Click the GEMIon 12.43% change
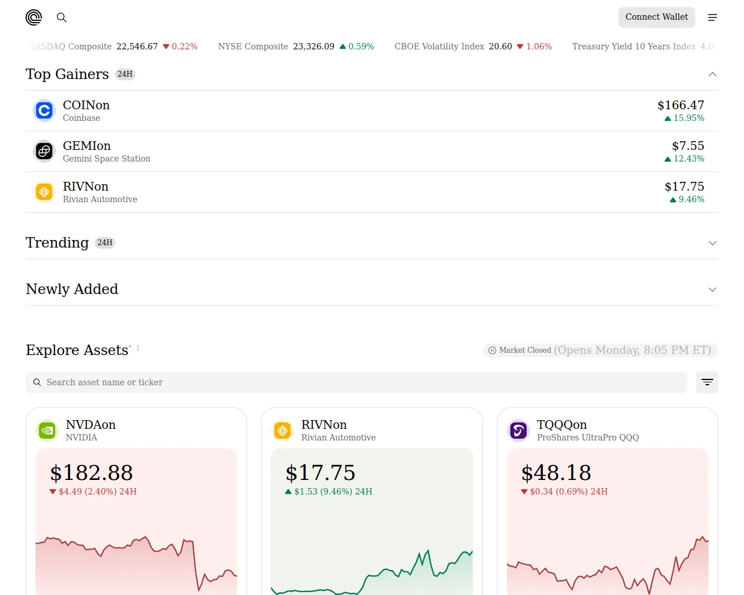The height and width of the screenshot is (595, 744). 684,159
